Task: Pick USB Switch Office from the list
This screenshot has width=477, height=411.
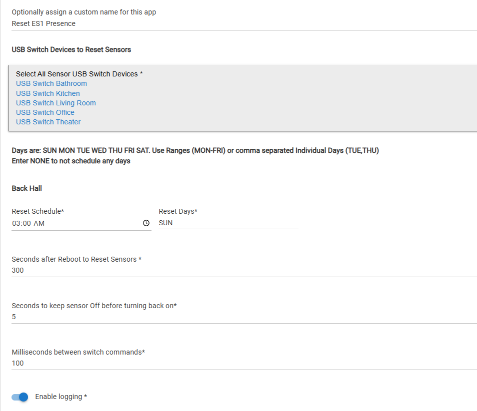Action: (x=45, y=112)
